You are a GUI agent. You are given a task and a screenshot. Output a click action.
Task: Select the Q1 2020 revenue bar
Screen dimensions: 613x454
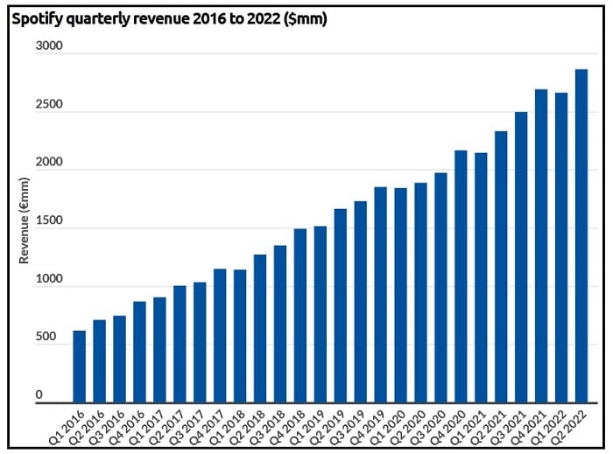click(401, 295)
